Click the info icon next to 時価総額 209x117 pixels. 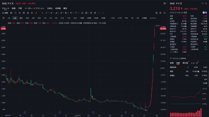click(177, 24)
